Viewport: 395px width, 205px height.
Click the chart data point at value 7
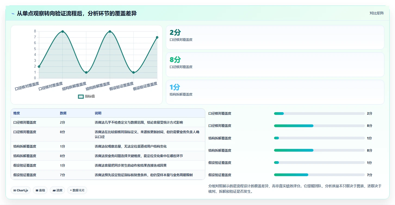pos(157,37)
